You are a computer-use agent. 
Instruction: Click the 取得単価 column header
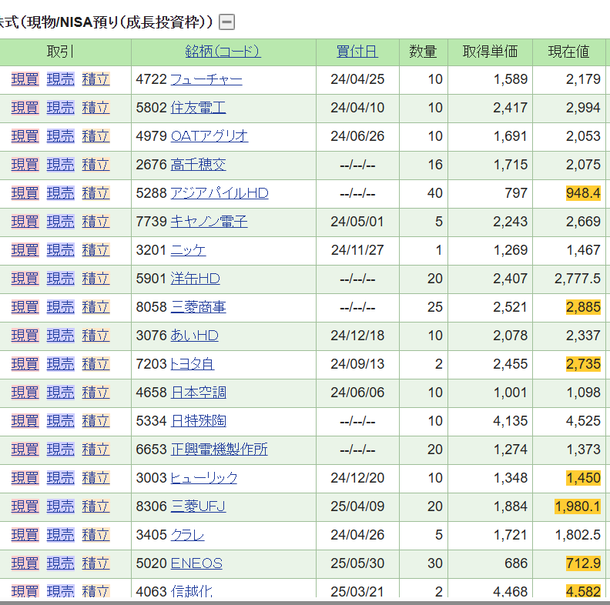pos(490,52)
